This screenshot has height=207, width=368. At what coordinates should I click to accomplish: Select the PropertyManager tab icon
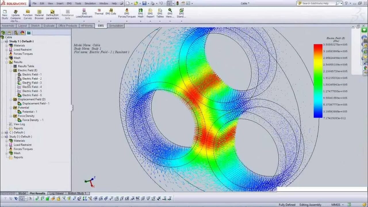tap(9, 33)
